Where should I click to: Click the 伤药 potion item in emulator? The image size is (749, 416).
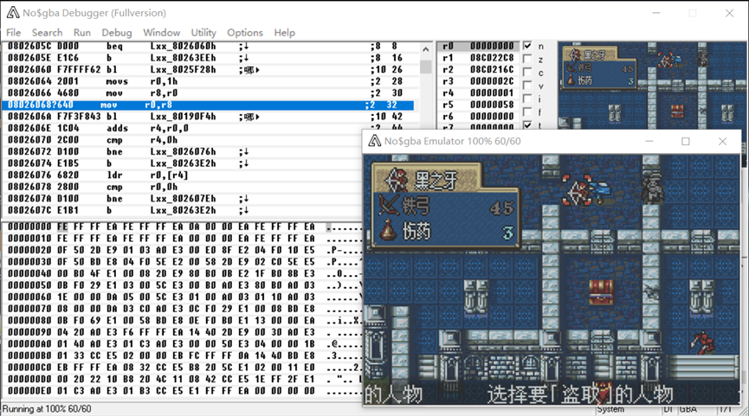(446, 232)
